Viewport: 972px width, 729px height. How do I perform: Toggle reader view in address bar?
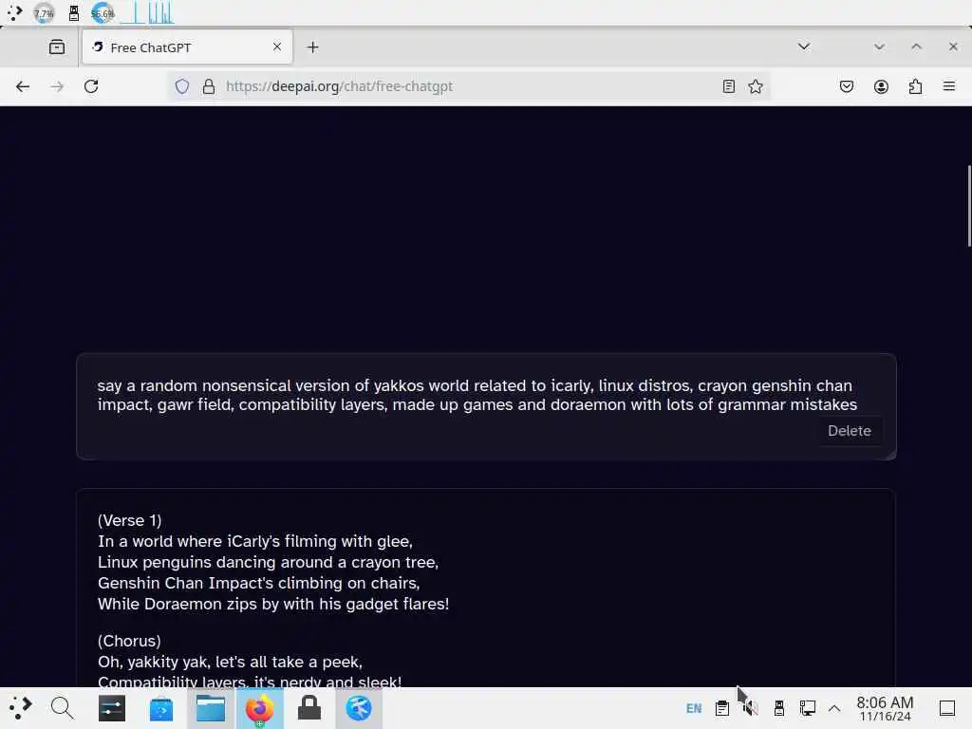[729, 86]
